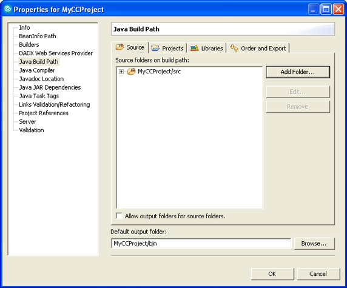Screen dimensions: 347x288
Task: Open the Order and Export tab
Action: (x=258, y=48)
